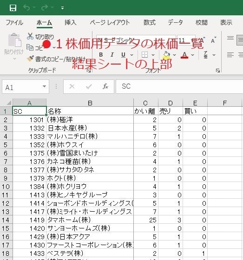The width and height of the screenshot is (243, 260).
Task: Open the 表示 tab
Action: [226, 22]
